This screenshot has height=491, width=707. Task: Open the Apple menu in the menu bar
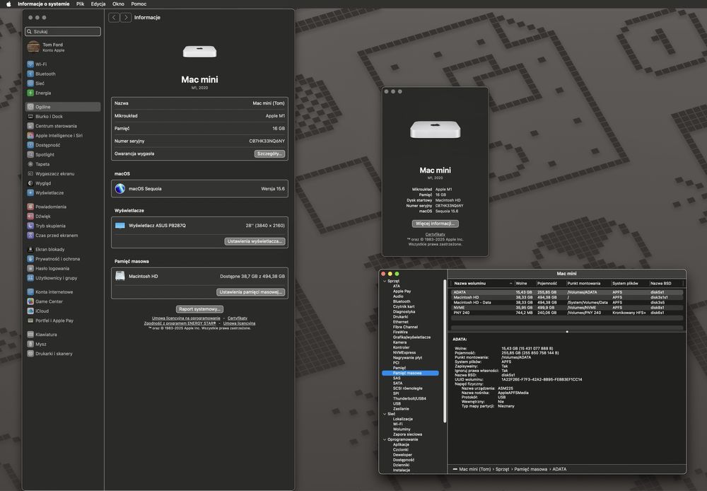click(8, 4)
